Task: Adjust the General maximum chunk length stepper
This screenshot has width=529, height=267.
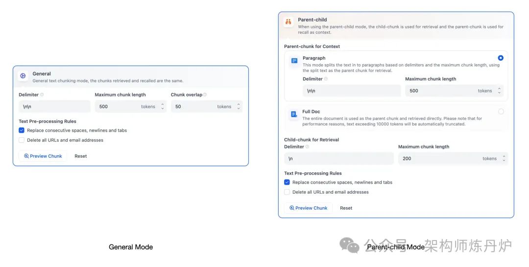Action: pos(163,106)
